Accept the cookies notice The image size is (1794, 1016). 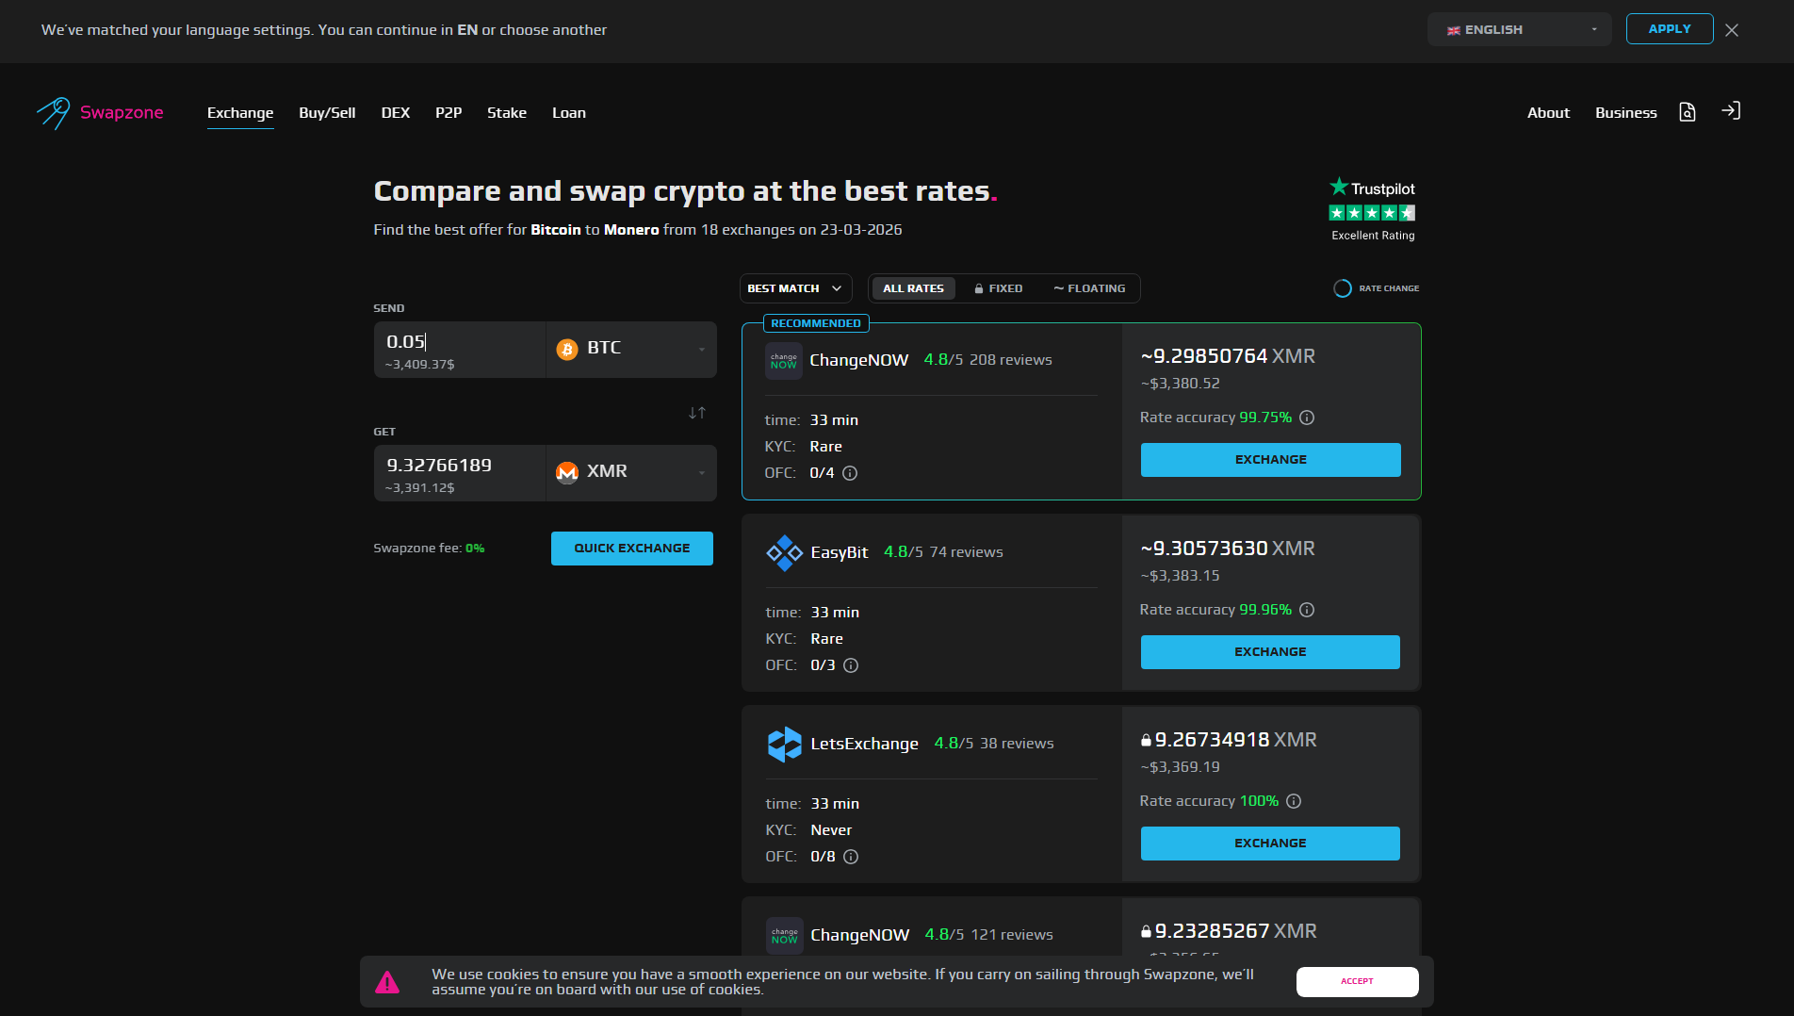click(x=1357, y=982)
